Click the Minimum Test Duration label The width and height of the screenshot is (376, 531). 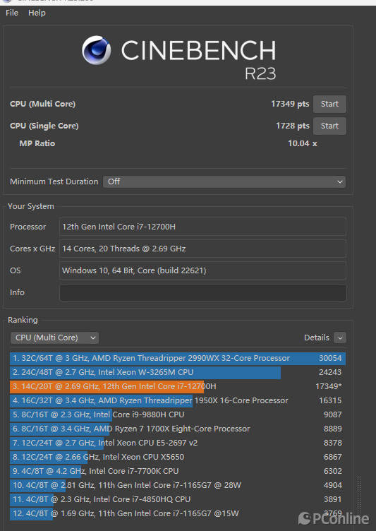pyautogui.click(x=54, y=182)
